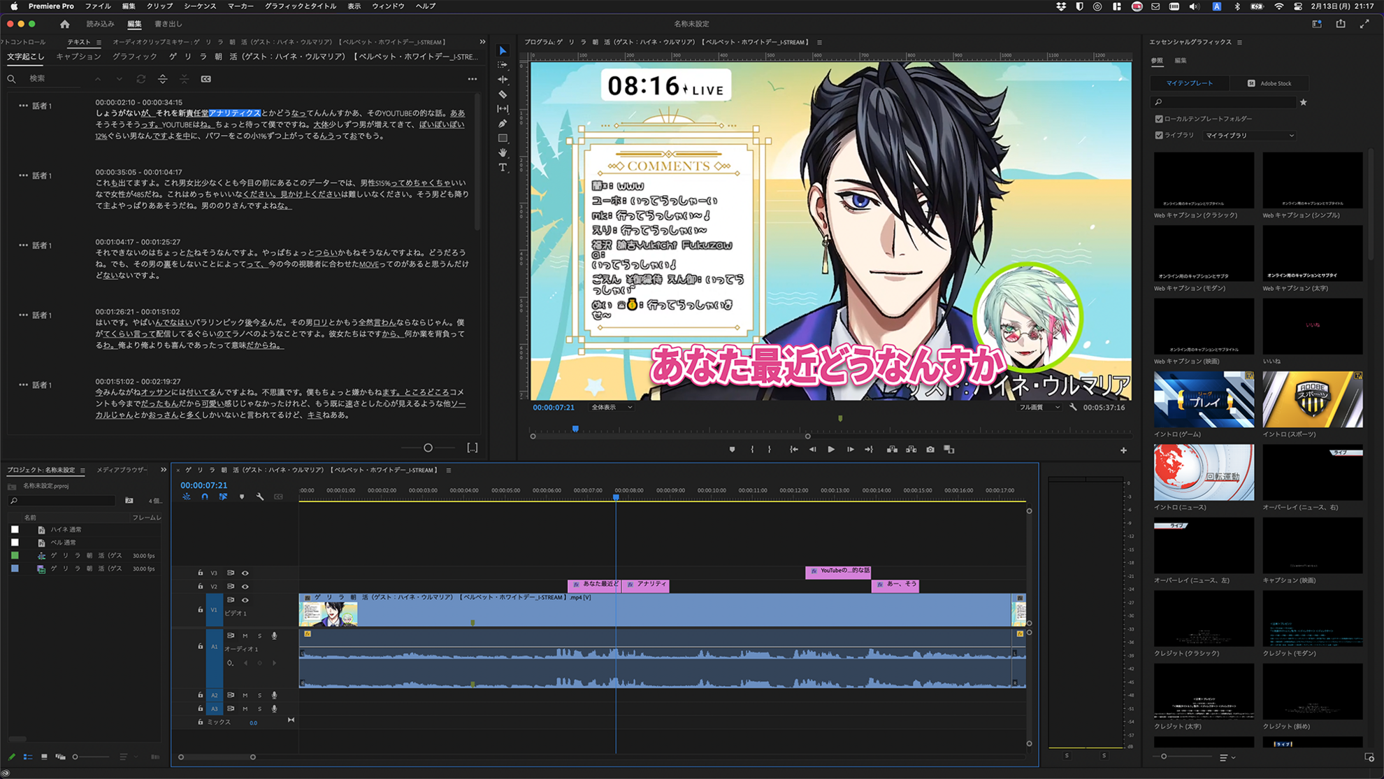Switch to the Selection tool
The width and height of the screenshot is (1384, 779).
point(503,50)
